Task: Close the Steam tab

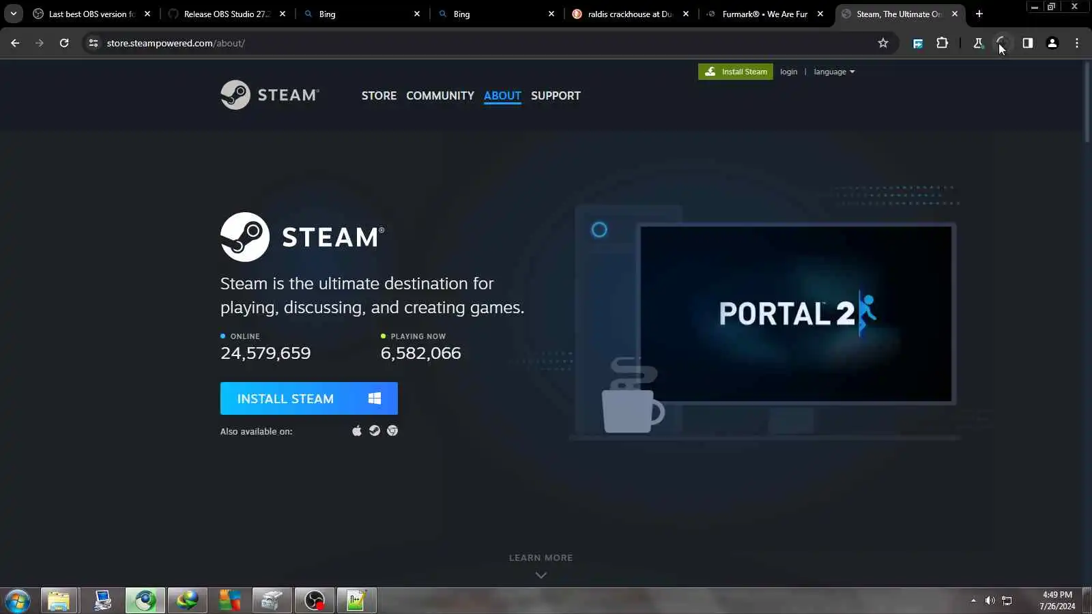Action: pos(955,14)
